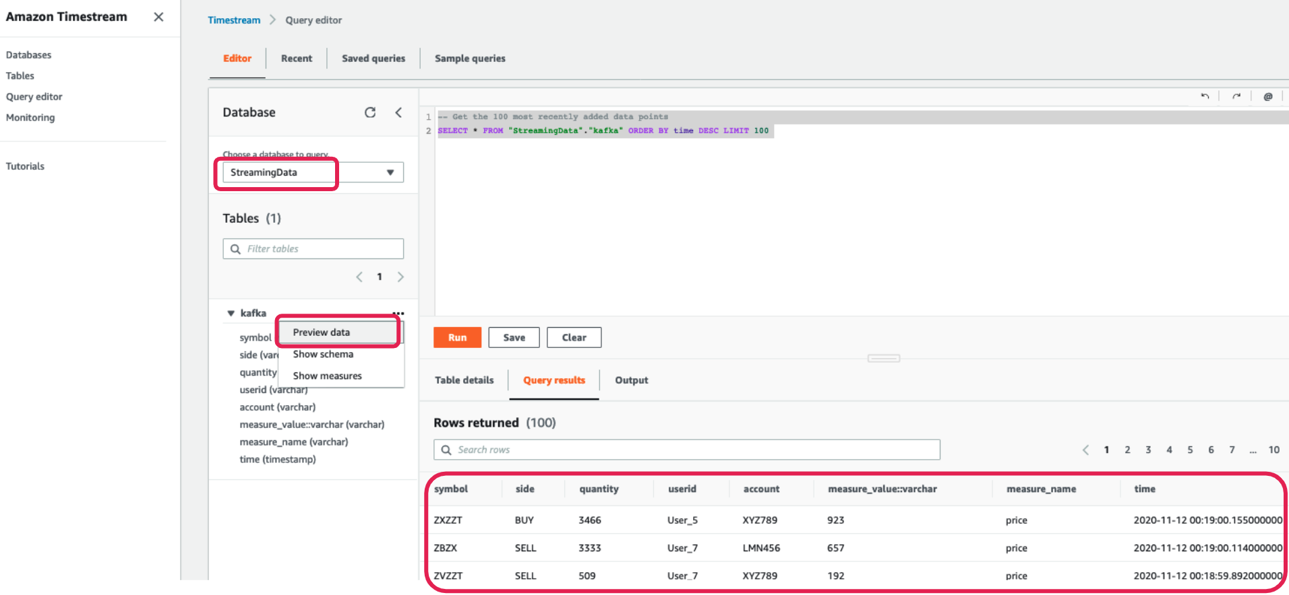Click the redo icon in editor toolbar
The width and height of the screenshot is (1289, 595).
[x=1236, y=96]
